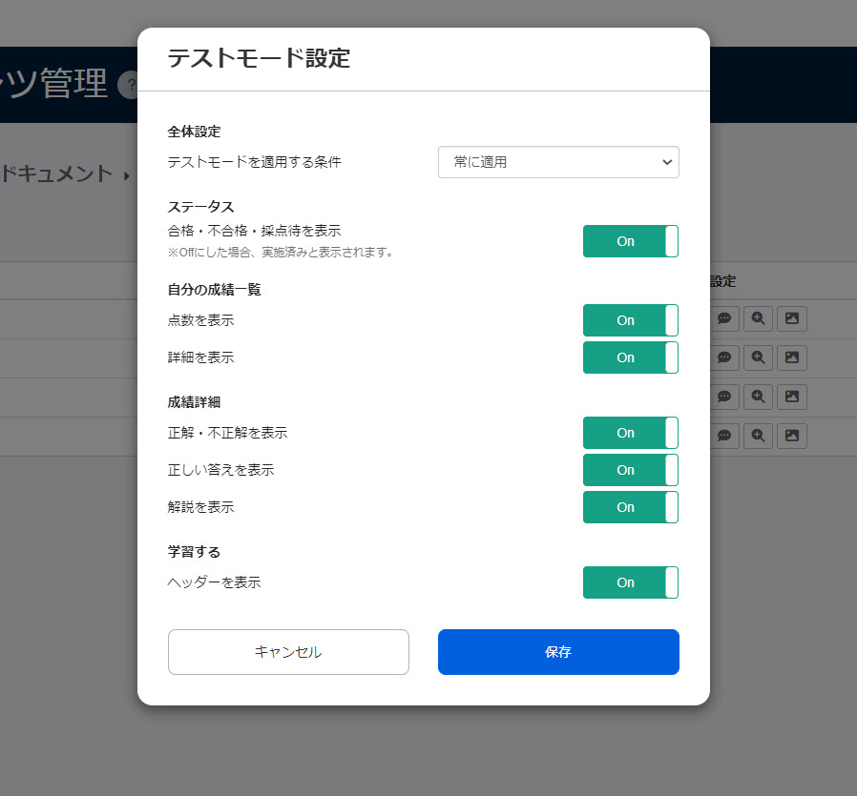Click the help question mark beside the page title
857x796 pixels.
point(128,87)
